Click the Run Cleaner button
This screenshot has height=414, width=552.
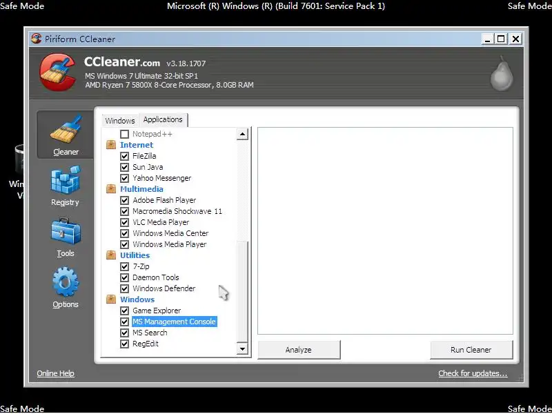coord(471,350)
